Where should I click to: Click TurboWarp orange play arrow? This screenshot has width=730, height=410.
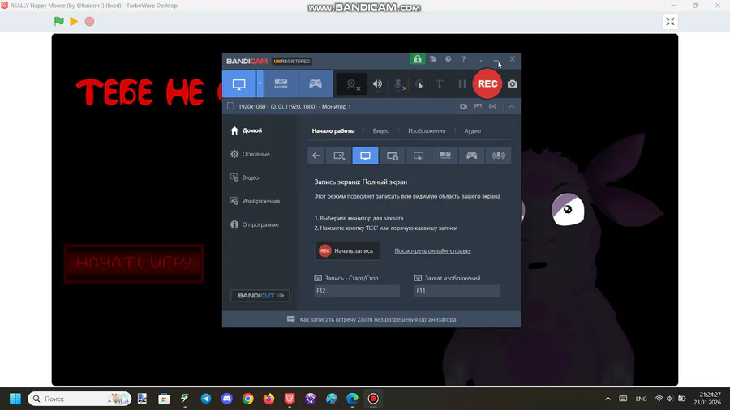[74, 21]
